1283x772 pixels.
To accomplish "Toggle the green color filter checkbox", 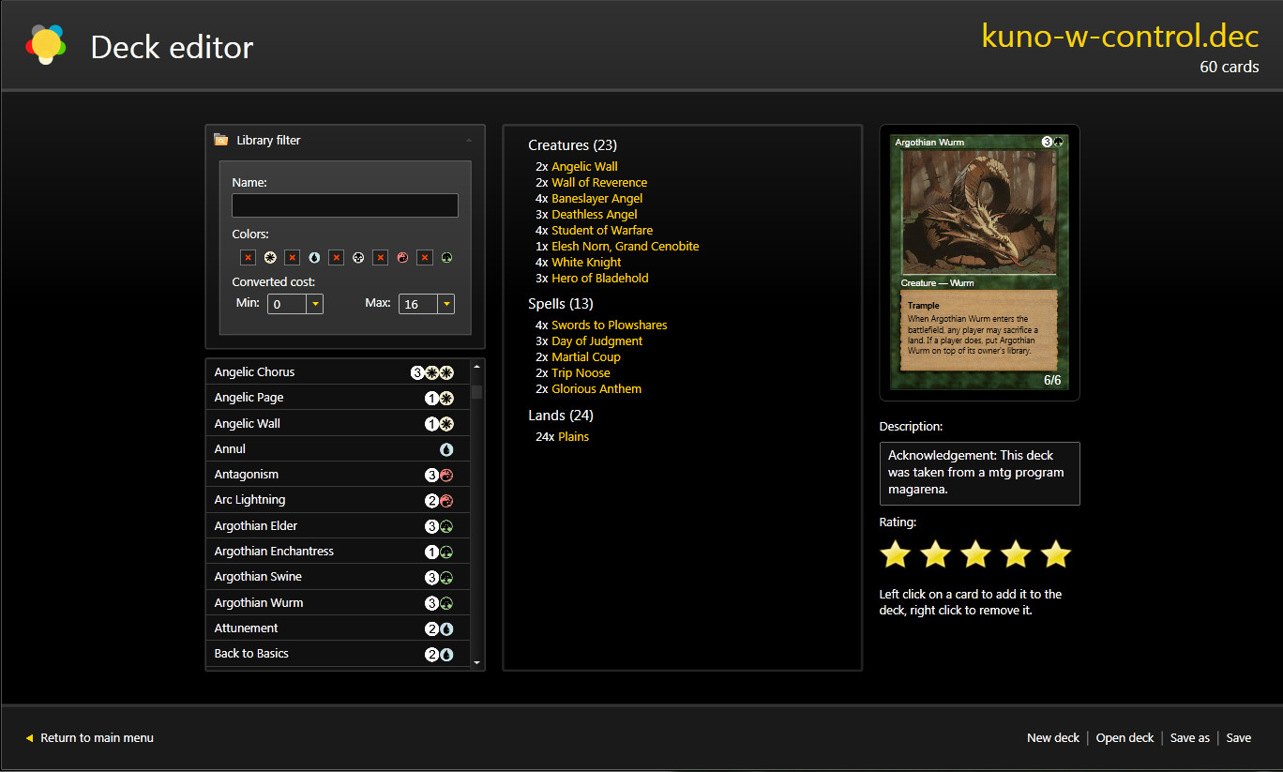I will coord(425,257).
